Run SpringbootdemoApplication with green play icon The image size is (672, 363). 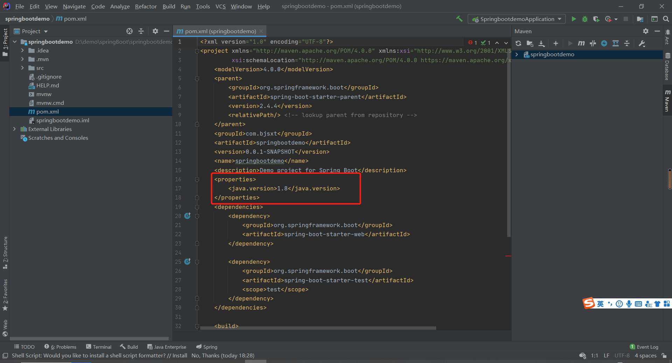[574, 19]
